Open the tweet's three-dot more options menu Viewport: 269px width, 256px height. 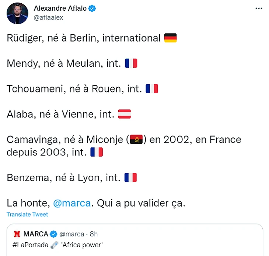coord(259,8)
